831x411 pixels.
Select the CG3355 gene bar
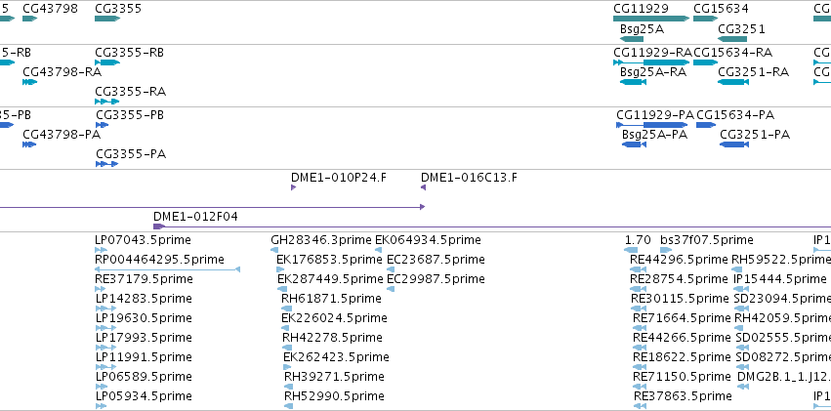107,19
